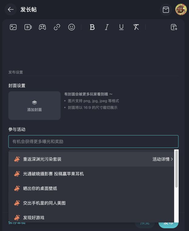This screenshot has height=231, width=189.
Task: Toggle underline formatting
Action: [x=121, y=27]
